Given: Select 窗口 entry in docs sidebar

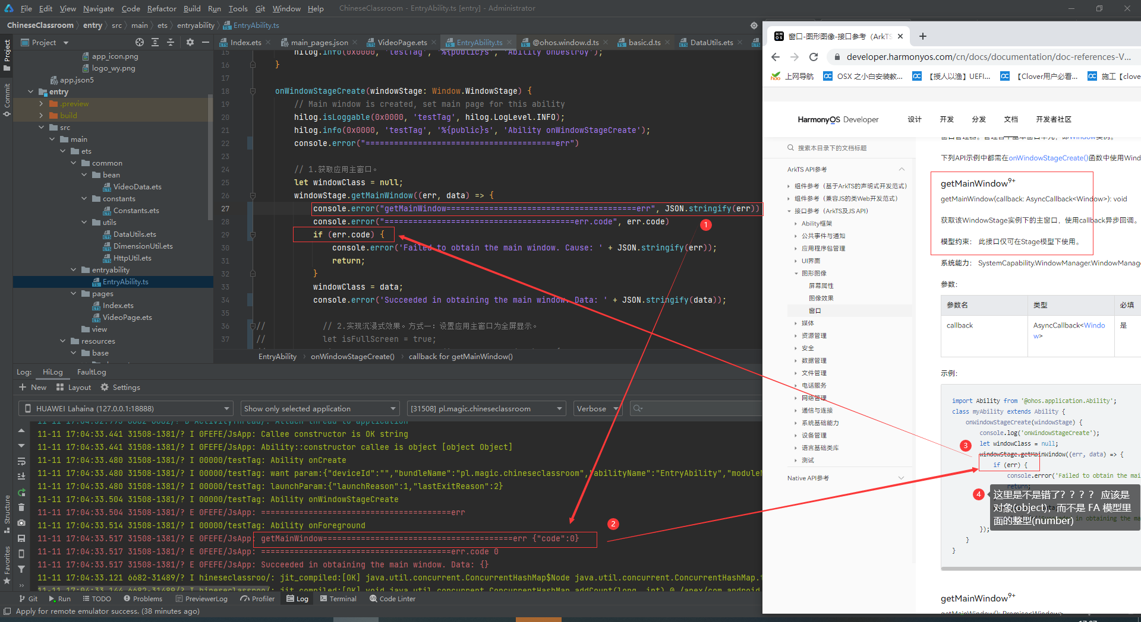Looking at the screenshot, I should [x=815, y=310].
